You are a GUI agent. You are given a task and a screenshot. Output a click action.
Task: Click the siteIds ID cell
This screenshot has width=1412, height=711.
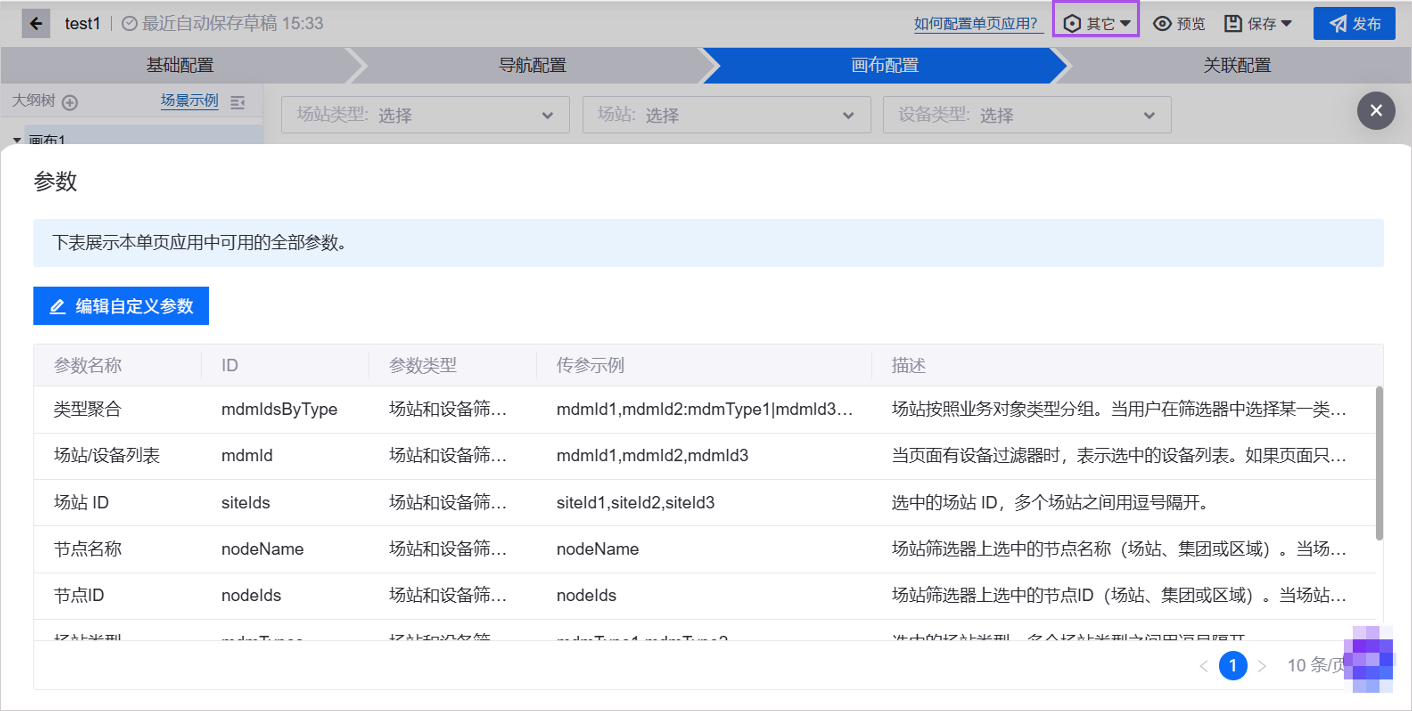pyautogui.click(x=246, y=502)
